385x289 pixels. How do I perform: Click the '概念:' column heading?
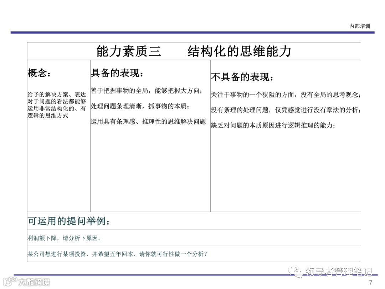click(39, 73)
